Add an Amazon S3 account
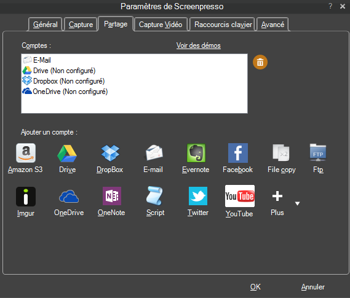The width and height of the screenshot is (350, 298). tap(25, 159)
